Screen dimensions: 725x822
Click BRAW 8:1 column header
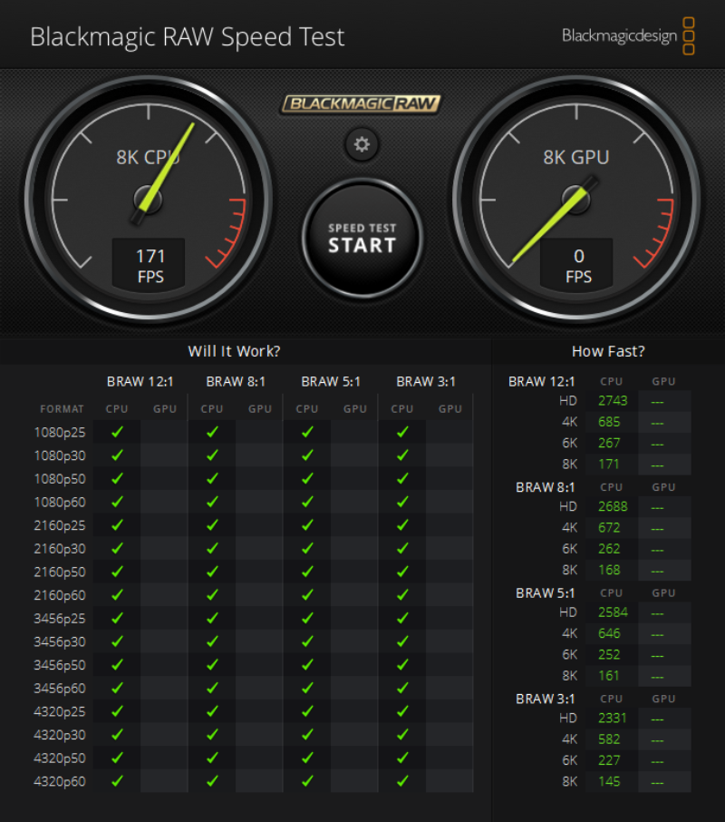(236, 382)
